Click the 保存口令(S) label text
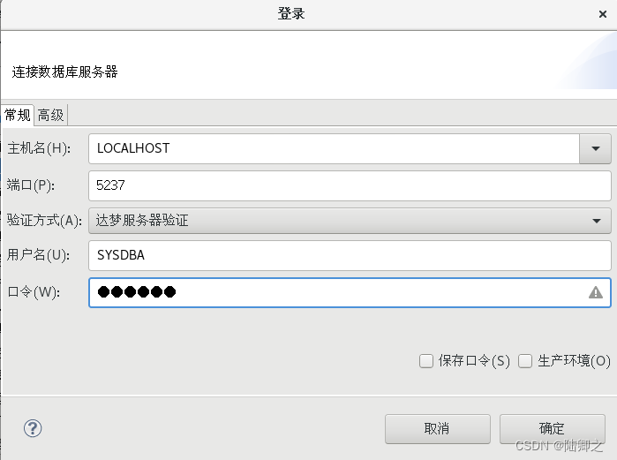This screenshot has height=460, width=617. point(474,361)
